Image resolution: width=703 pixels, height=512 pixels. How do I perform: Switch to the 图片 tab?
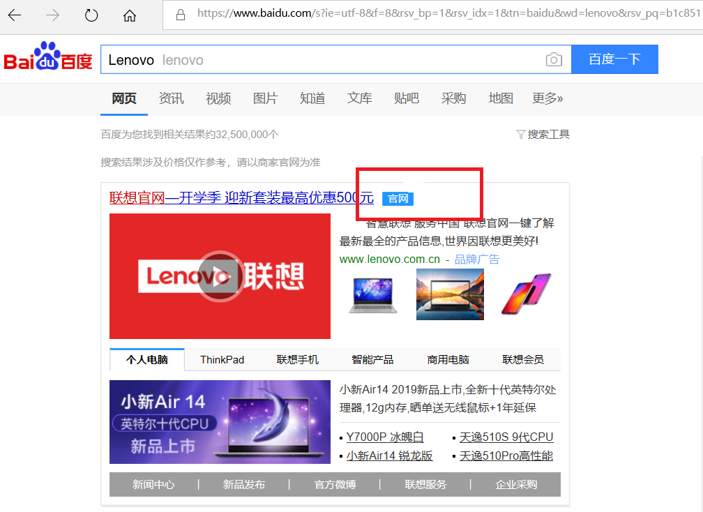265,98
